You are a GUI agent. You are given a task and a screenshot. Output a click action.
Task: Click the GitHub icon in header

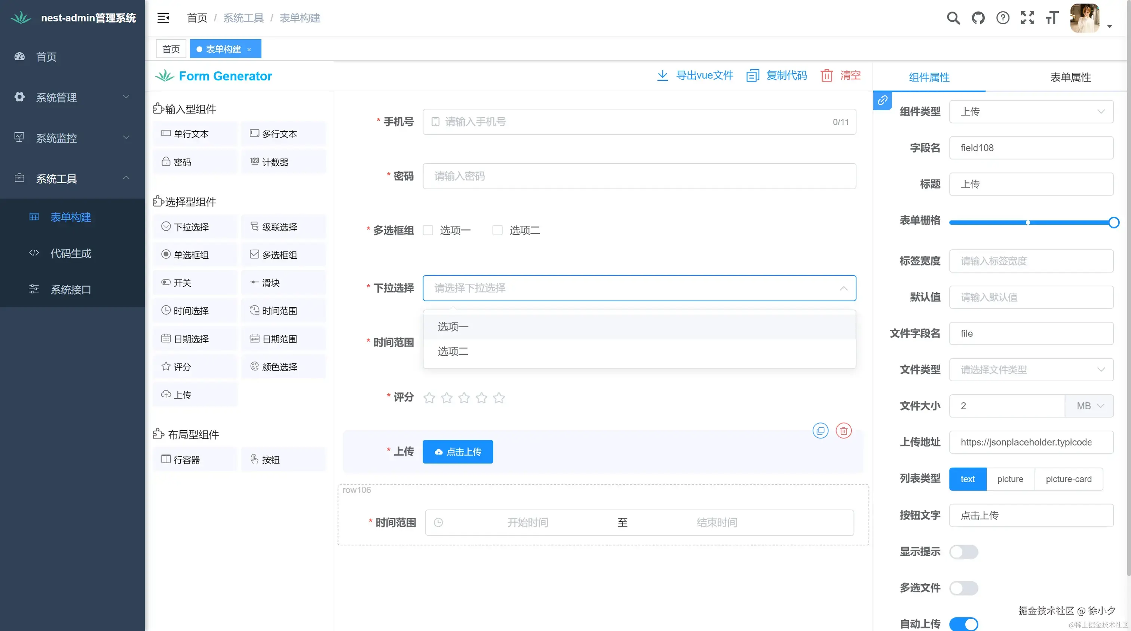(978, 18)
